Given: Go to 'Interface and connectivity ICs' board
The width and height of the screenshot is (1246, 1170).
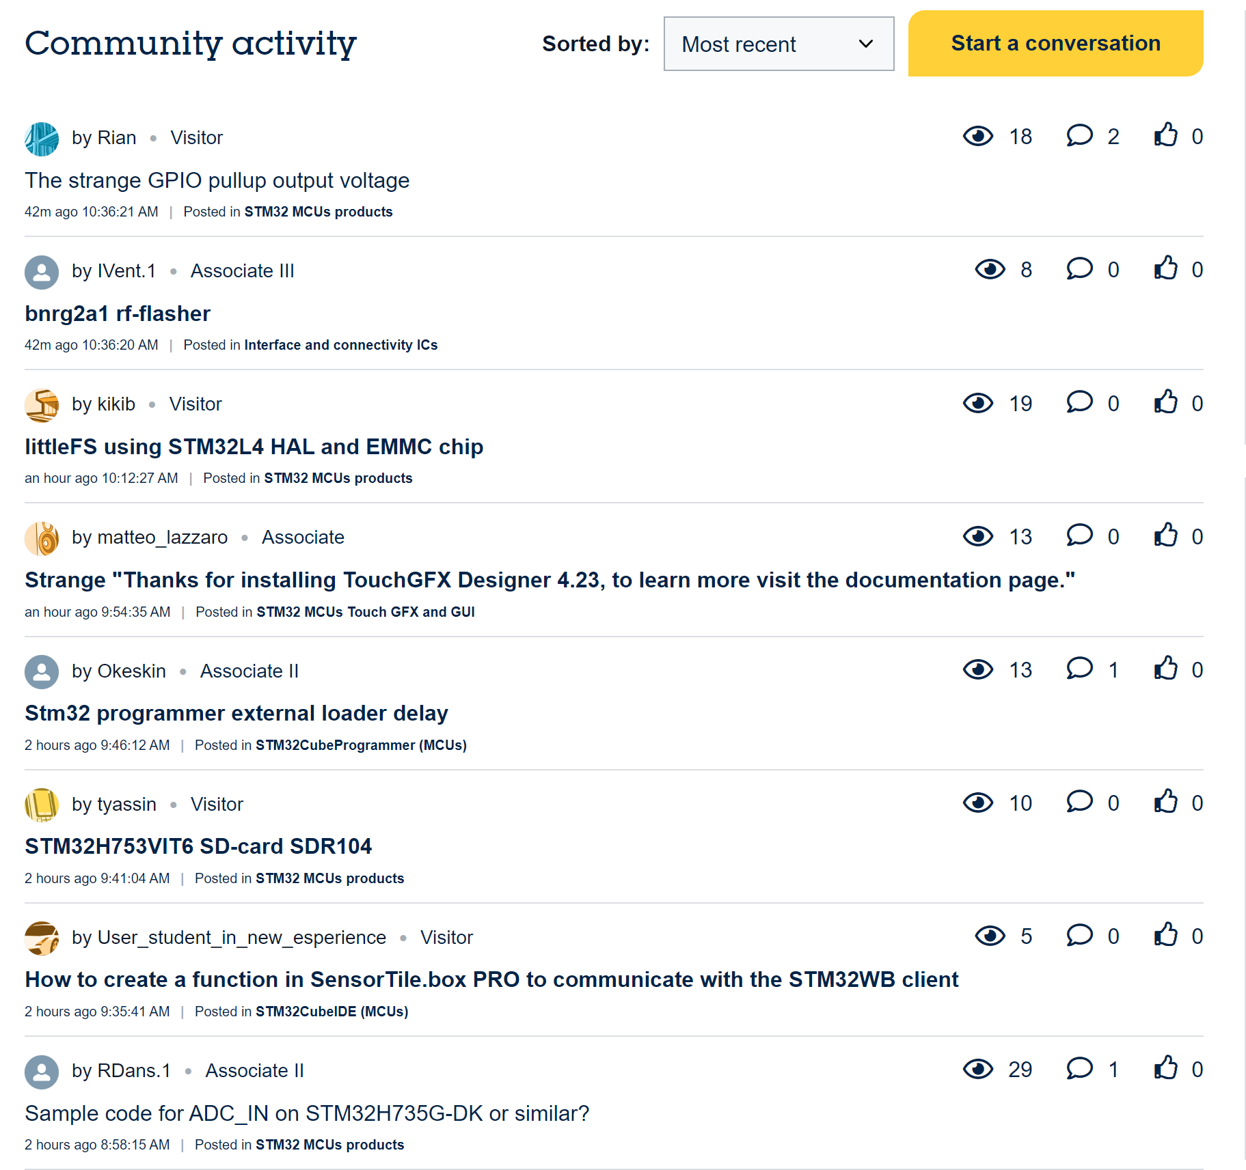Looking at the screenshot, I should click(x=340, y=345).
